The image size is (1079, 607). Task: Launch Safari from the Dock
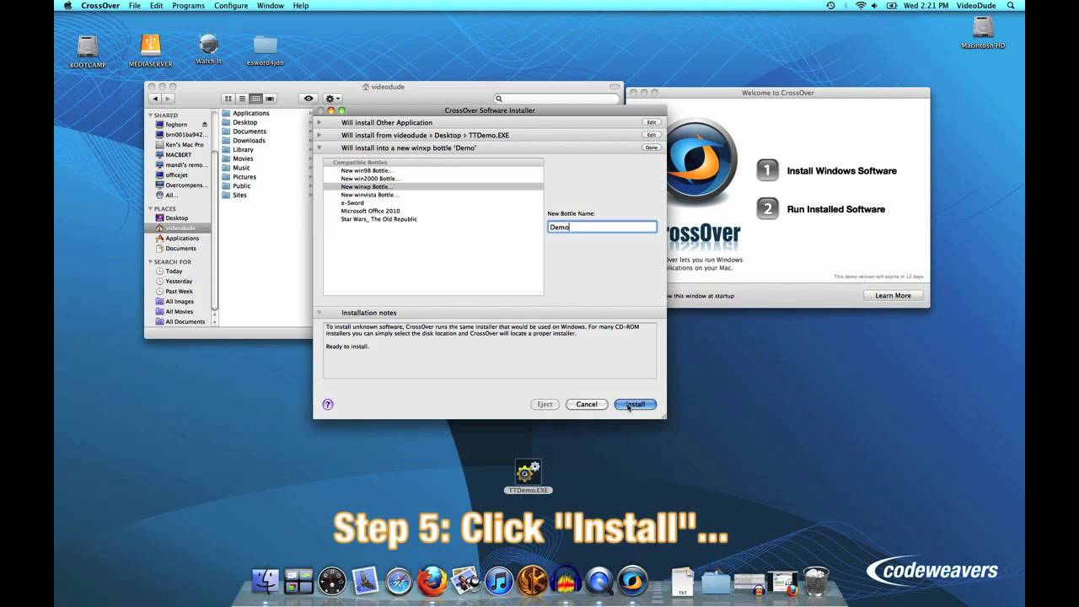coord(399,580)
